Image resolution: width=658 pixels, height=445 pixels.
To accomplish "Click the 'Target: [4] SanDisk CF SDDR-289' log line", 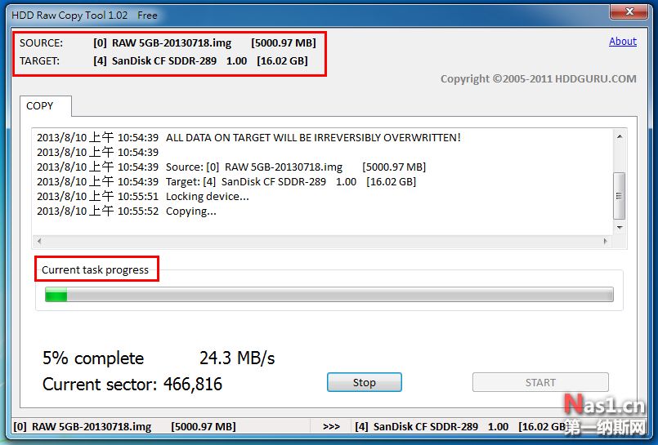I will pos(226,181).
